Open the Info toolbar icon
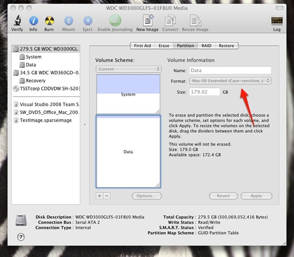 click(x=34, y=20)
